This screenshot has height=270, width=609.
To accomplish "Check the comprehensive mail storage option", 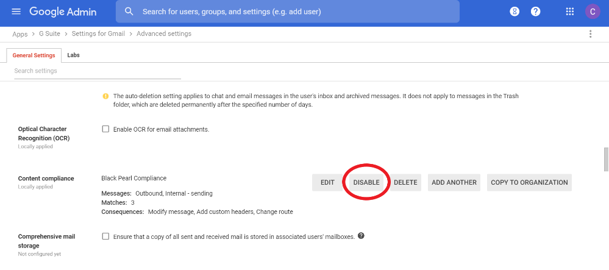I will click(105, 236).
